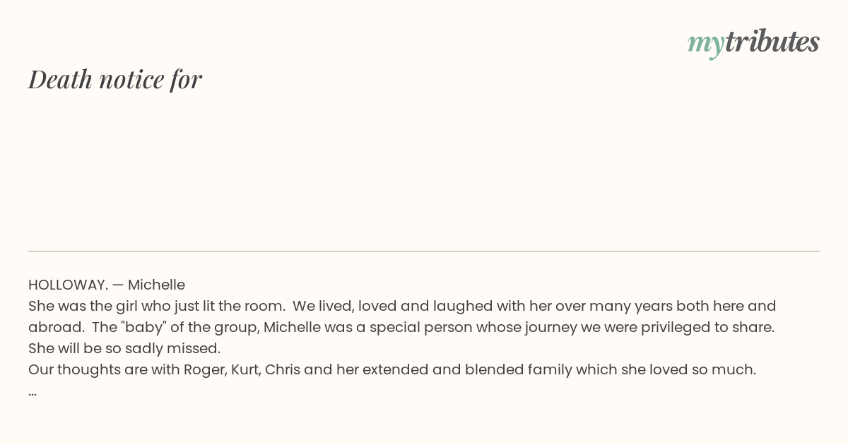Click the word "HOLLOWAY." in the notice
The image size is (848, 445).
click(x=68, y=285)
